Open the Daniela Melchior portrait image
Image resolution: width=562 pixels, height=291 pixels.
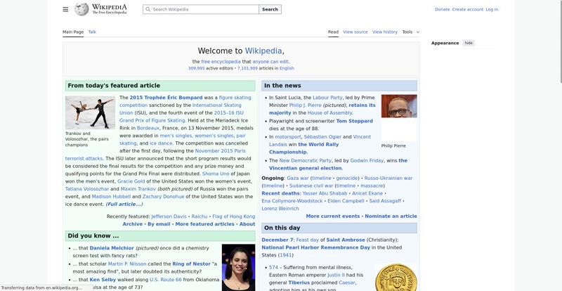point(238,267)
